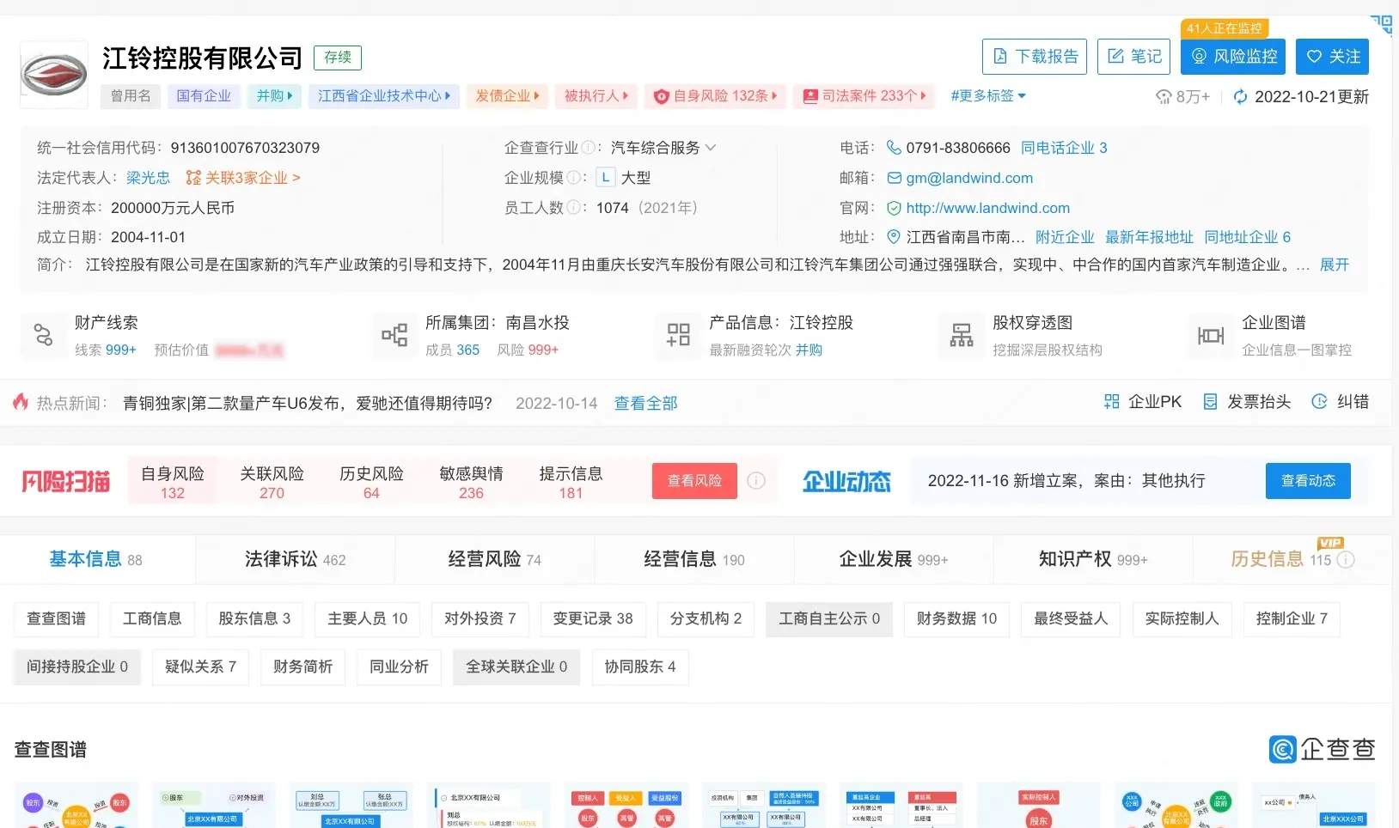The height and width of the screenshot is (828, 1399).
Task: Click the 财产线索 property clues icon
Action: (x=43, y=335)
